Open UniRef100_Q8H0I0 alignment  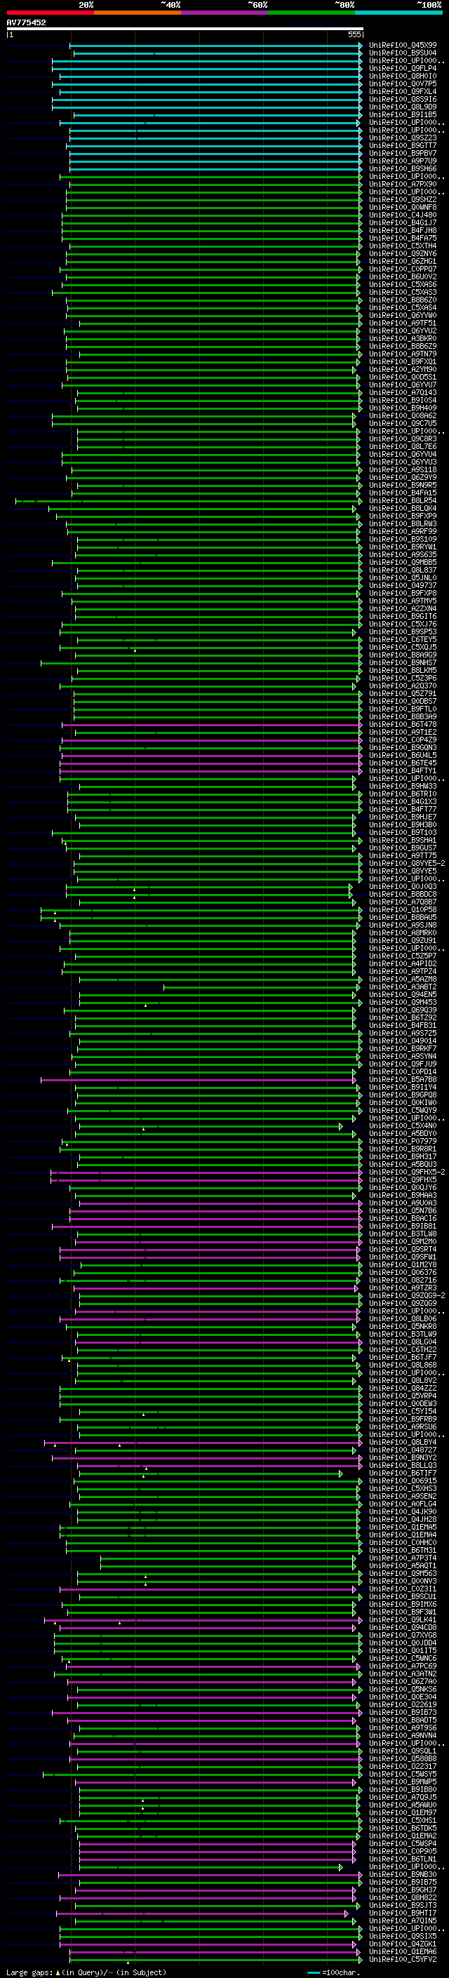point(402,76)
